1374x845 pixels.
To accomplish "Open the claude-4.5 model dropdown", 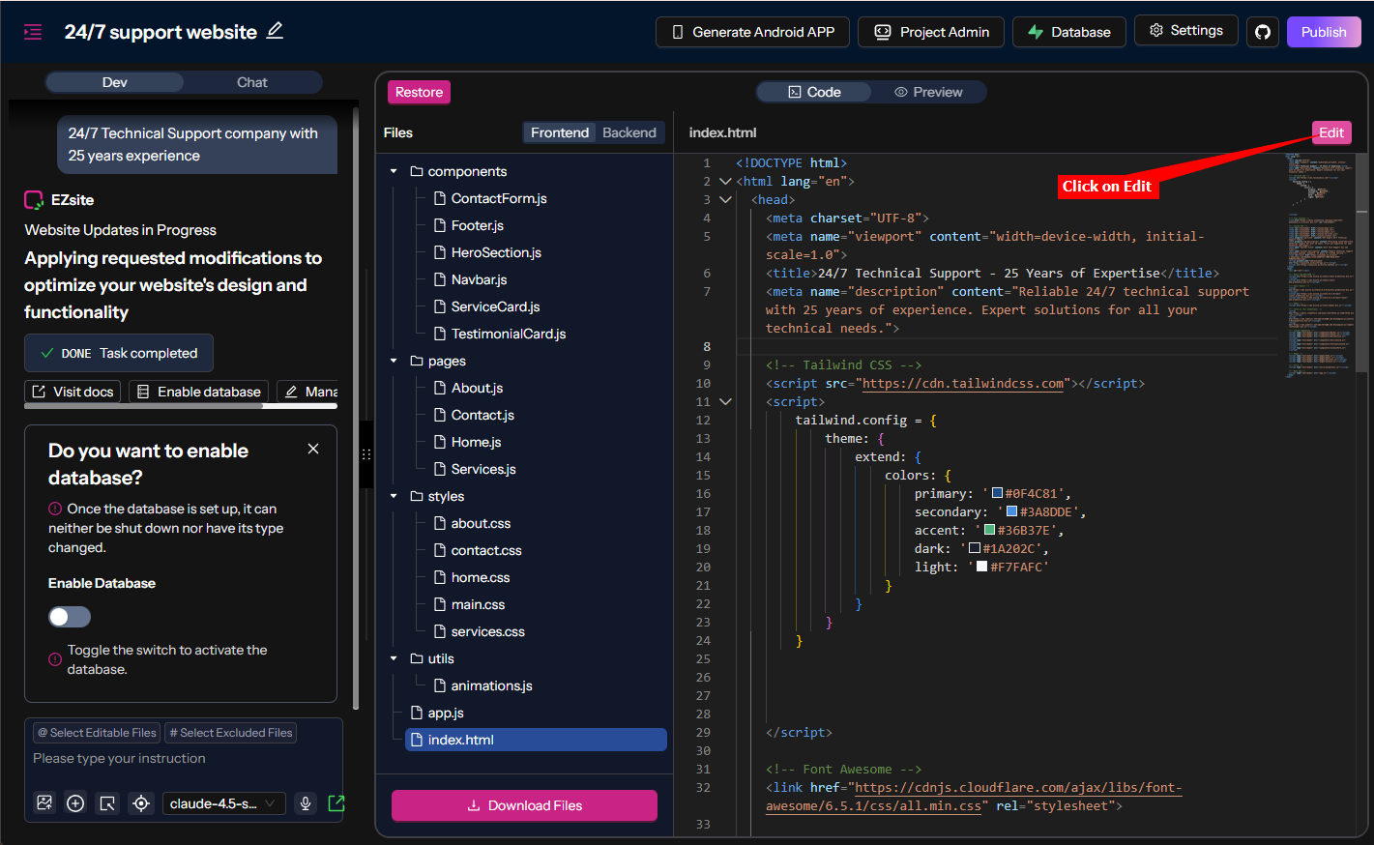I will click(222, 803).
